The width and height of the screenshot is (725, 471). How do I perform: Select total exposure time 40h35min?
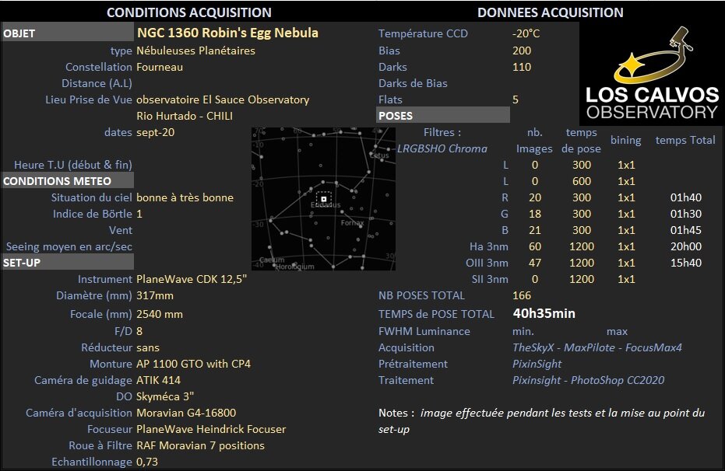[x=544, y=314]
